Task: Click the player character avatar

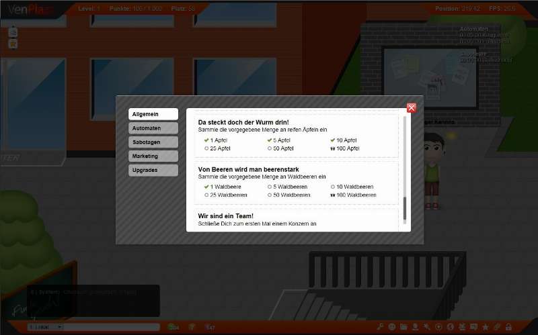Action: coord(432,171)
